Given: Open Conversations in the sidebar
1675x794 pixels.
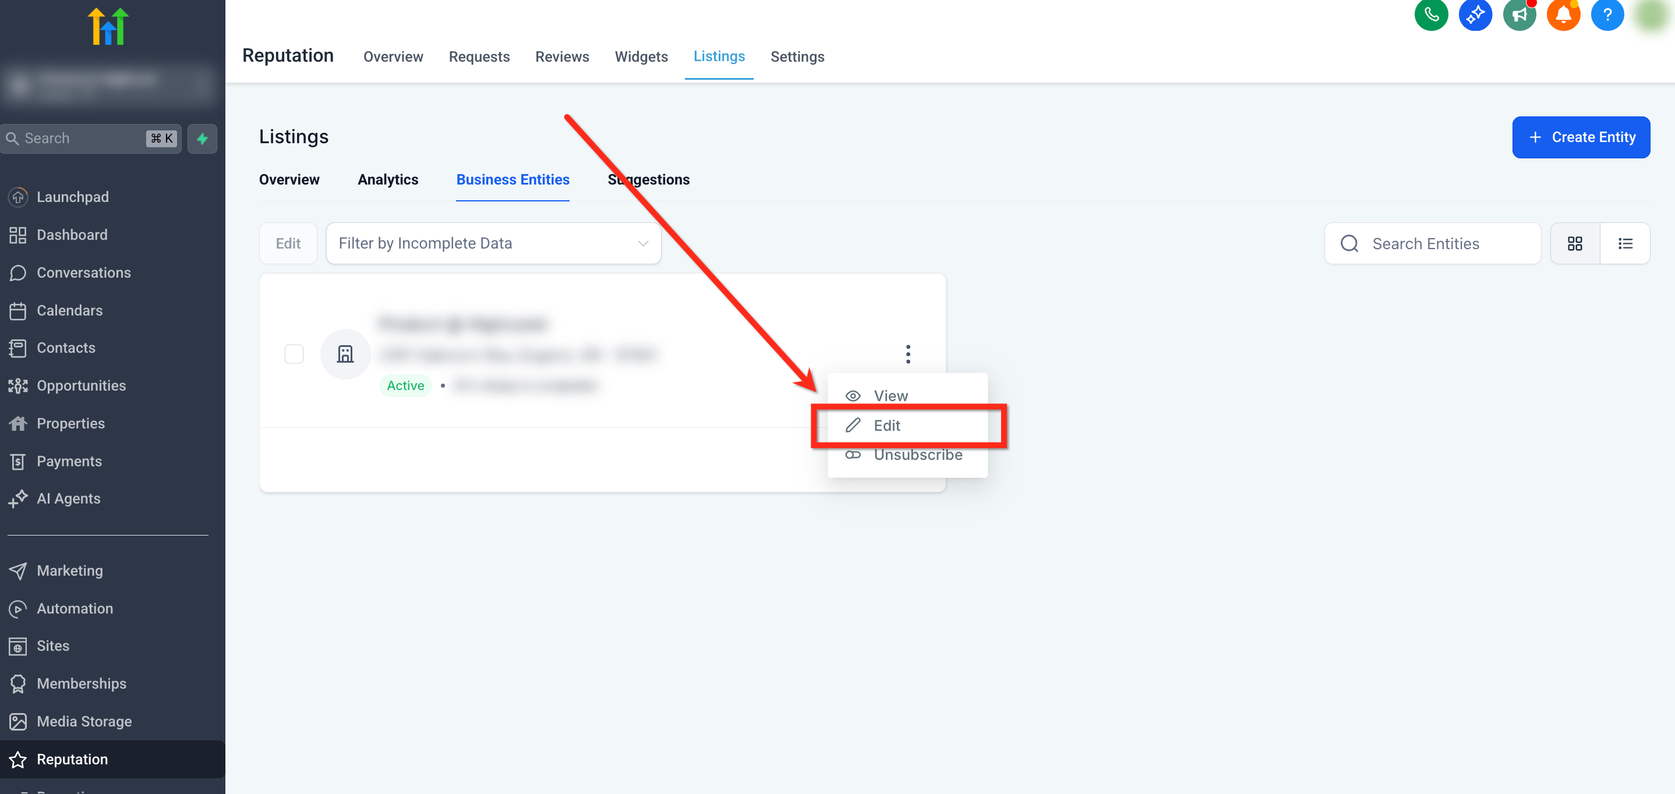Looking at the screenshot, I should (83, 273).
